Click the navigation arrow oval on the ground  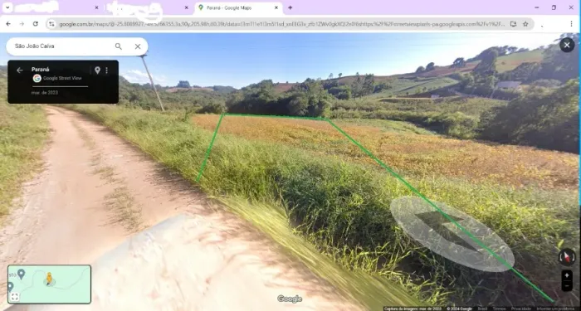(452, 234)
